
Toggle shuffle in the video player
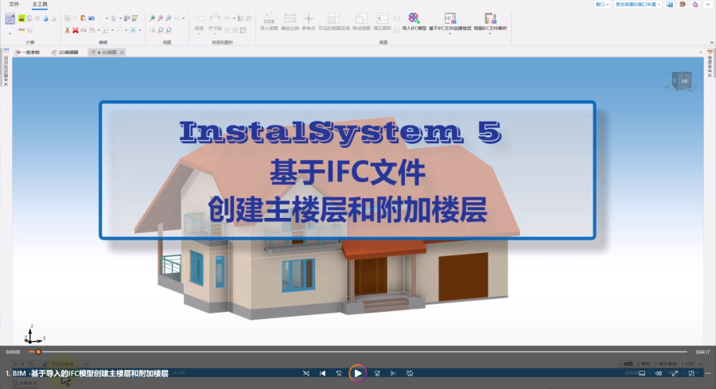point(306,373)
